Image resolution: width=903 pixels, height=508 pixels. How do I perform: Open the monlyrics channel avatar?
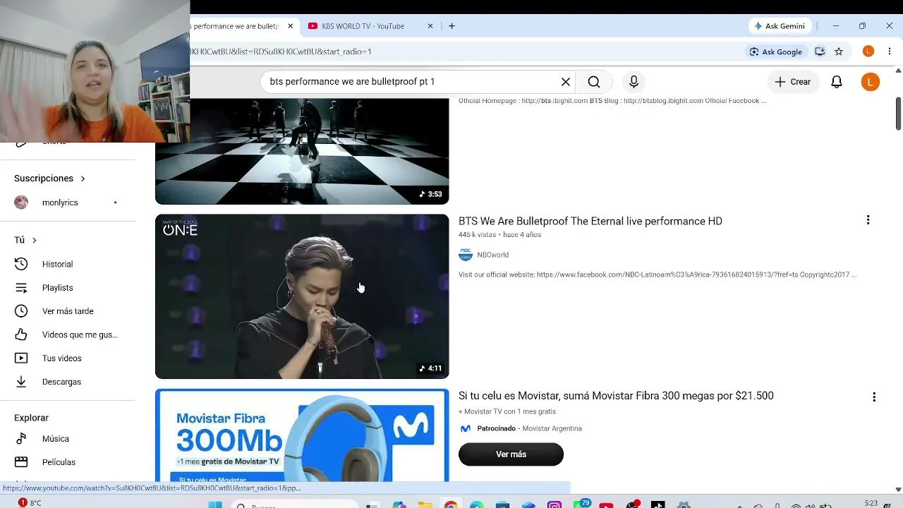click(21, 202)
